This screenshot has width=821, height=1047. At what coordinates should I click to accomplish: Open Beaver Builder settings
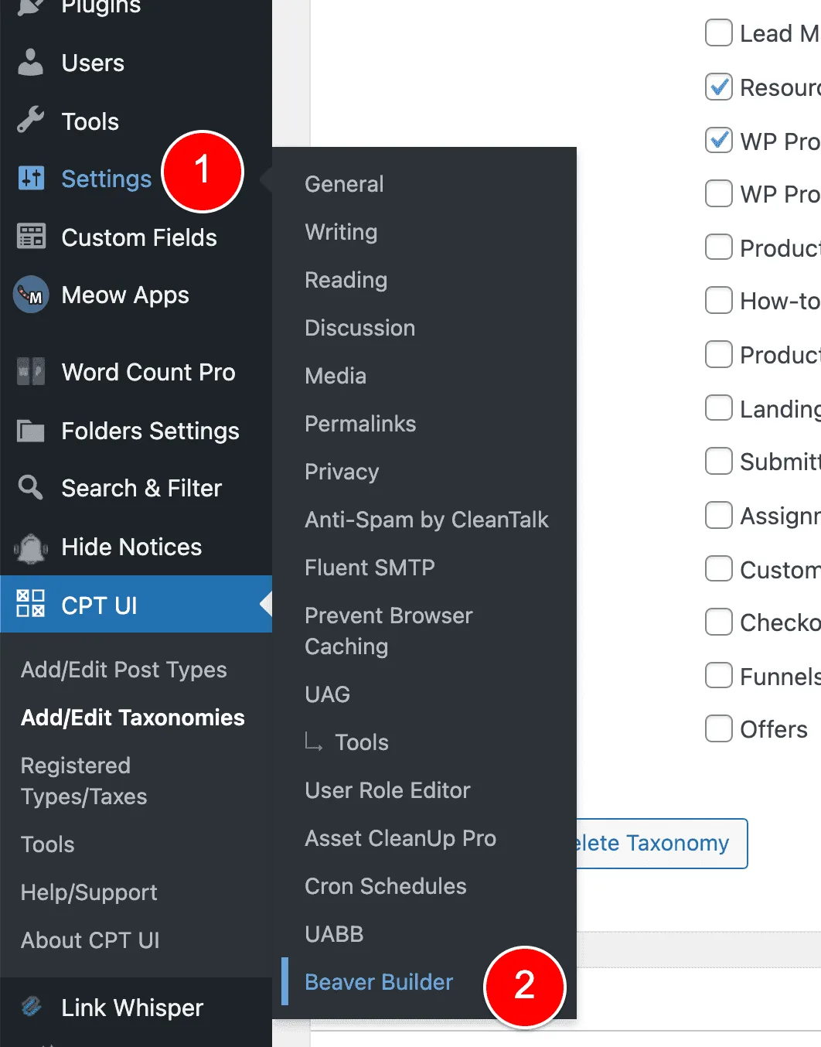coord(379,982)
